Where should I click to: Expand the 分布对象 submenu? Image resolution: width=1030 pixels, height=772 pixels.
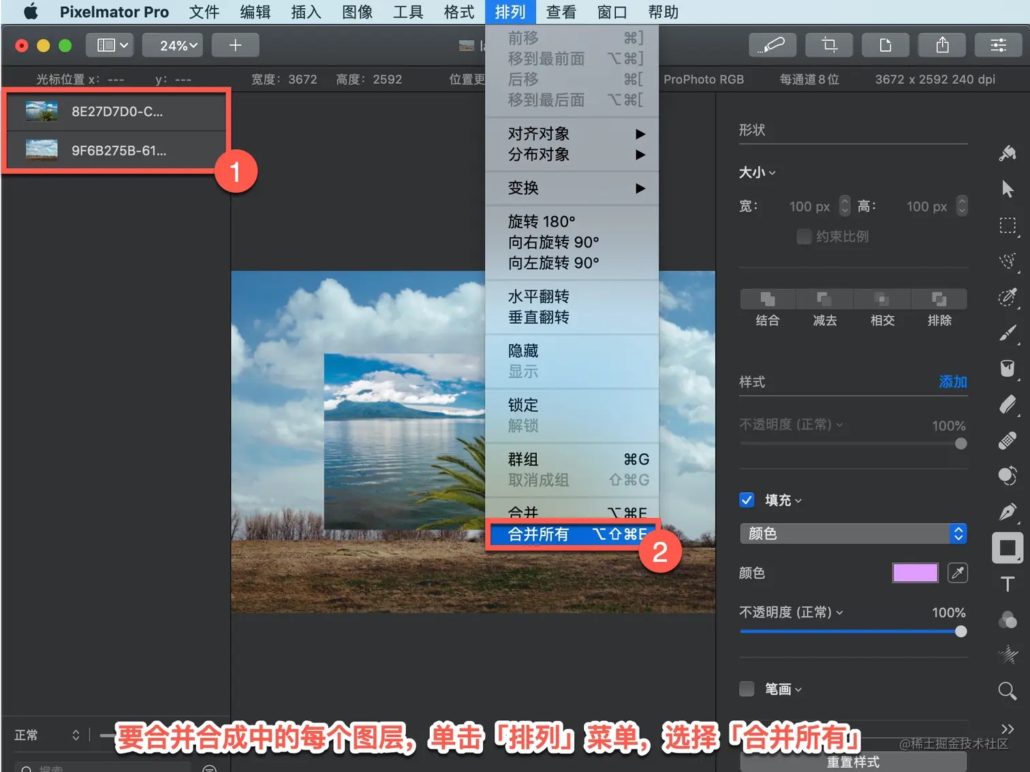coord(572,154)
